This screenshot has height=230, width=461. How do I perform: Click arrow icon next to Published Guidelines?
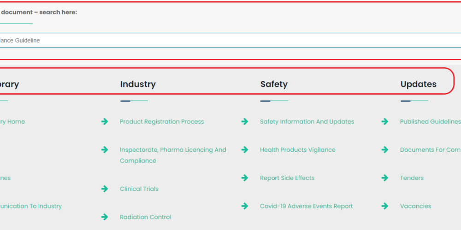tap(385, 121)
